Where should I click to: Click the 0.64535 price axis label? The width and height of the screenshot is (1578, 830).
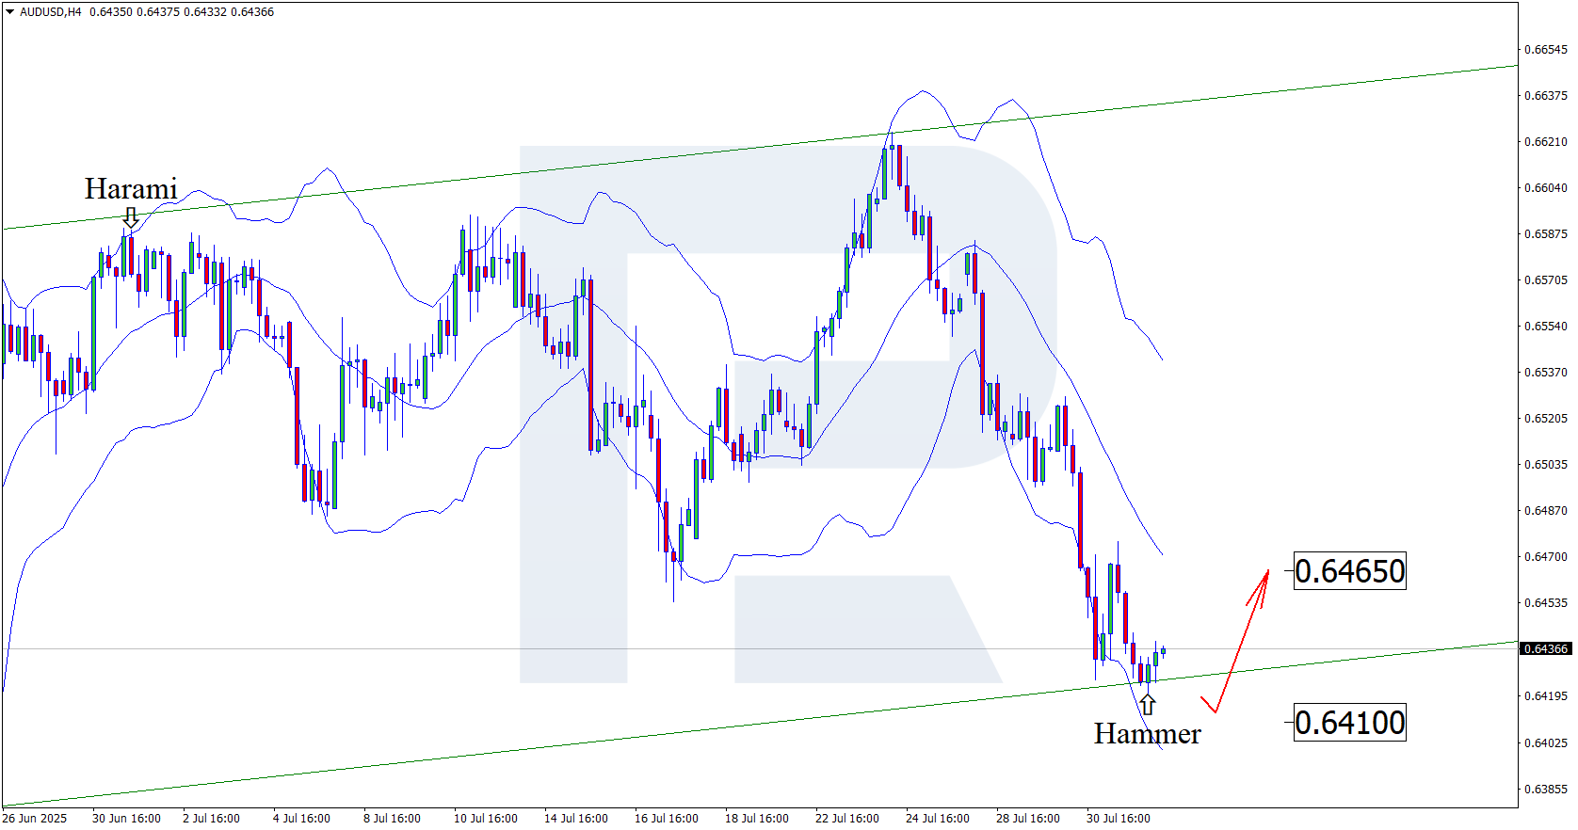coord(1546,603)
